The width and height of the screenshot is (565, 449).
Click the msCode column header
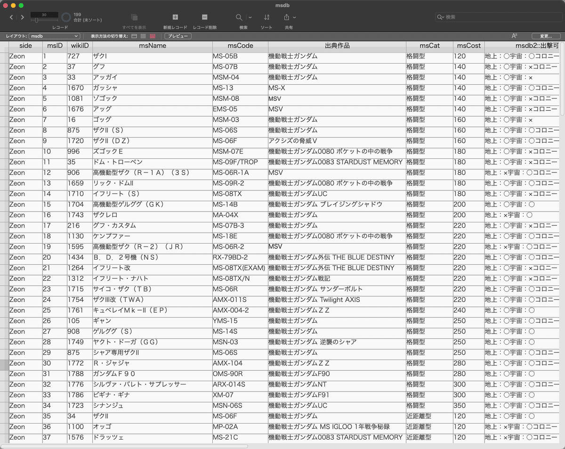point(241,46)
